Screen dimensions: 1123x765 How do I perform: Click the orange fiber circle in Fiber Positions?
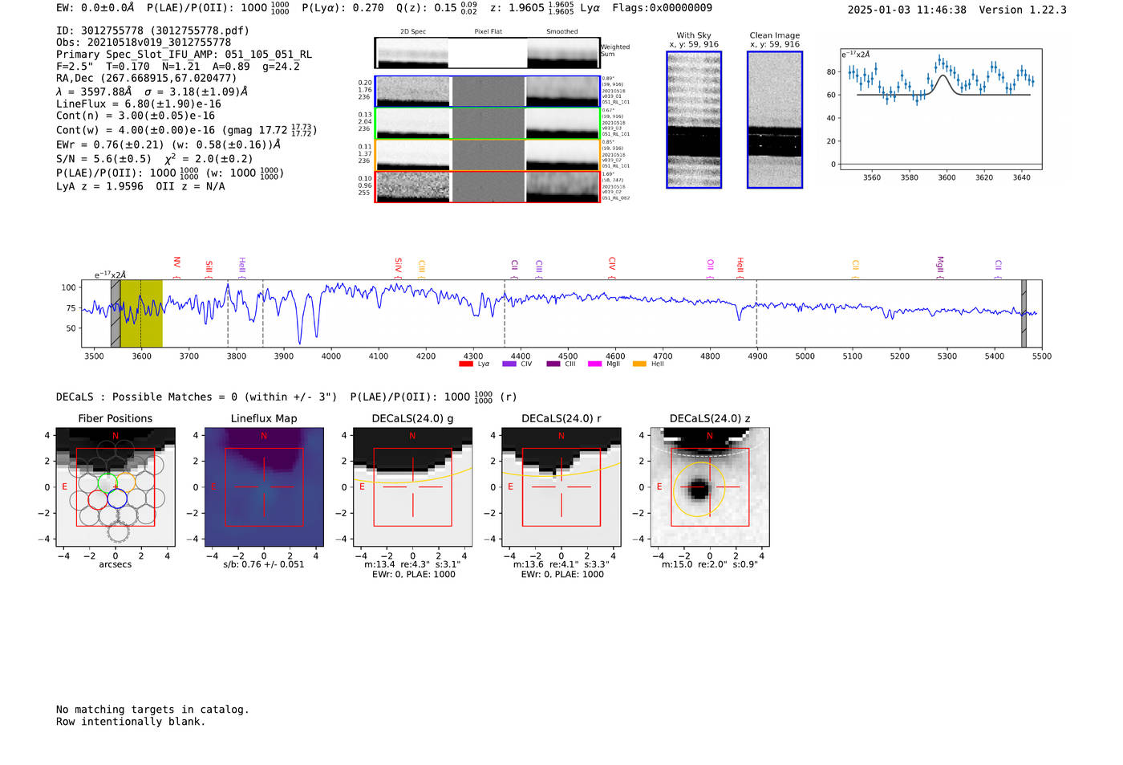tap(126, 482)
